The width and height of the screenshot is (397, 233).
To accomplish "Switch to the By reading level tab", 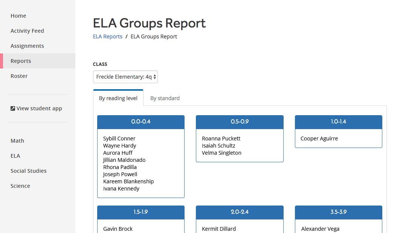I will point(118,98).
